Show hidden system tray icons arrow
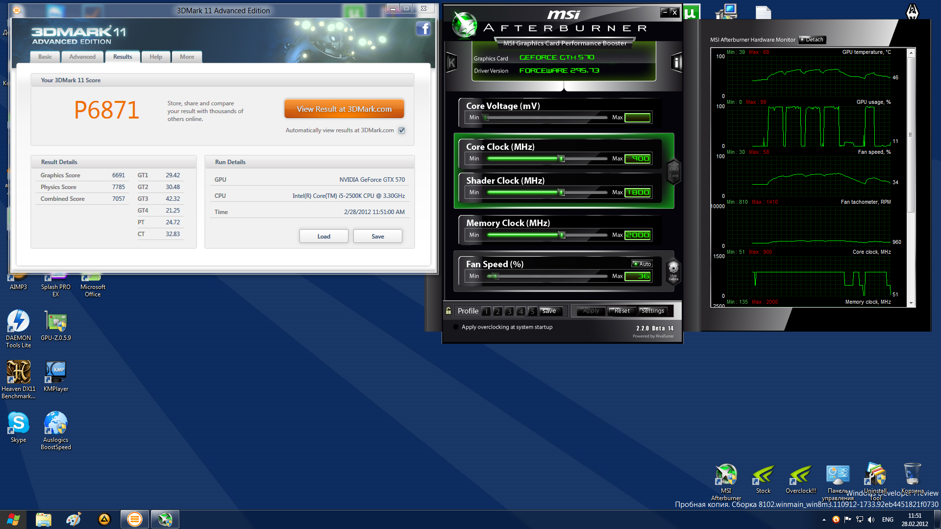 point(824,520)
